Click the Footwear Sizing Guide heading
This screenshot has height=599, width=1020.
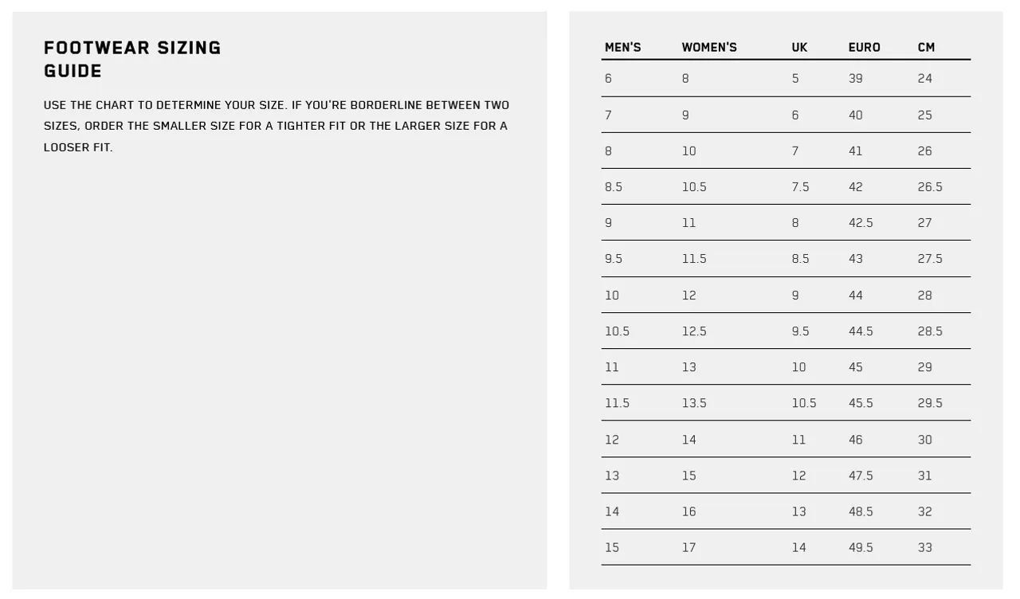(x=132, y=60)
